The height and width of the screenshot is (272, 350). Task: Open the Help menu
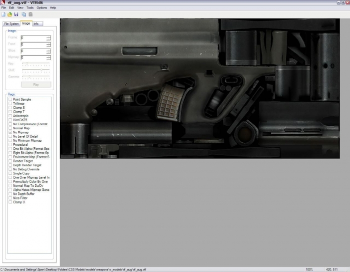pyautogui.click(x=53, y=8)
